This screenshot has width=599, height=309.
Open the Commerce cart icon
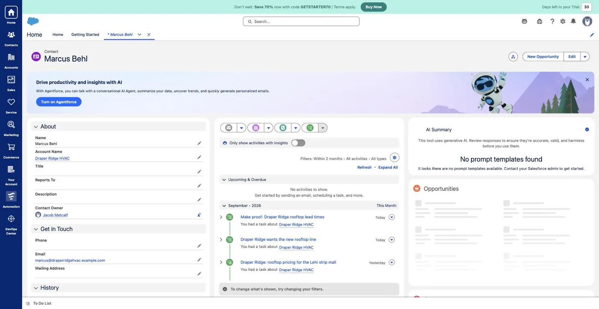[x=11, y=147]
